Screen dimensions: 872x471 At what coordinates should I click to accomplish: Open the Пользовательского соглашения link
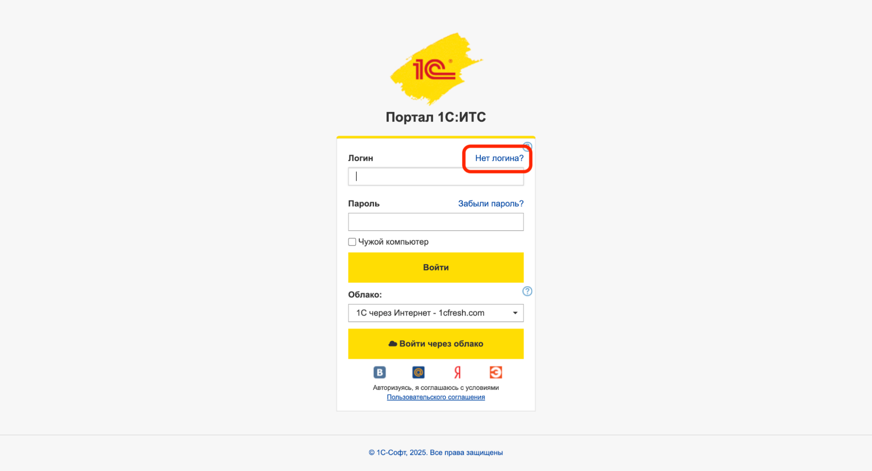point(436,397)
